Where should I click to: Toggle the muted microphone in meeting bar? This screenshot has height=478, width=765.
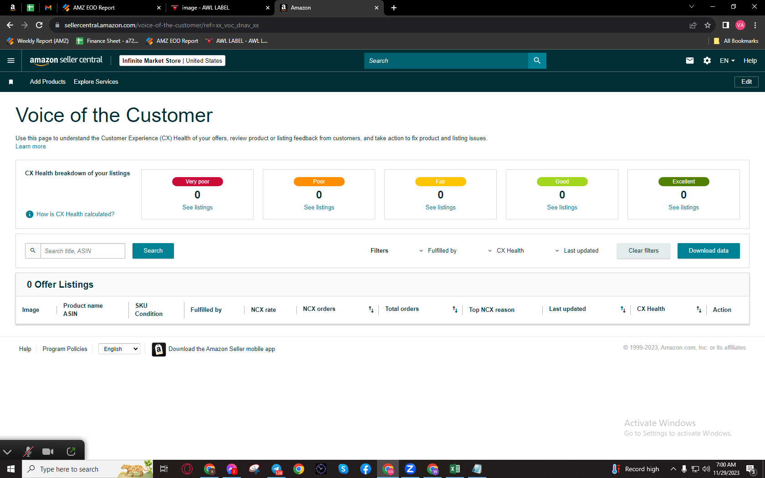pyautogui.click(x=28, y=452)
